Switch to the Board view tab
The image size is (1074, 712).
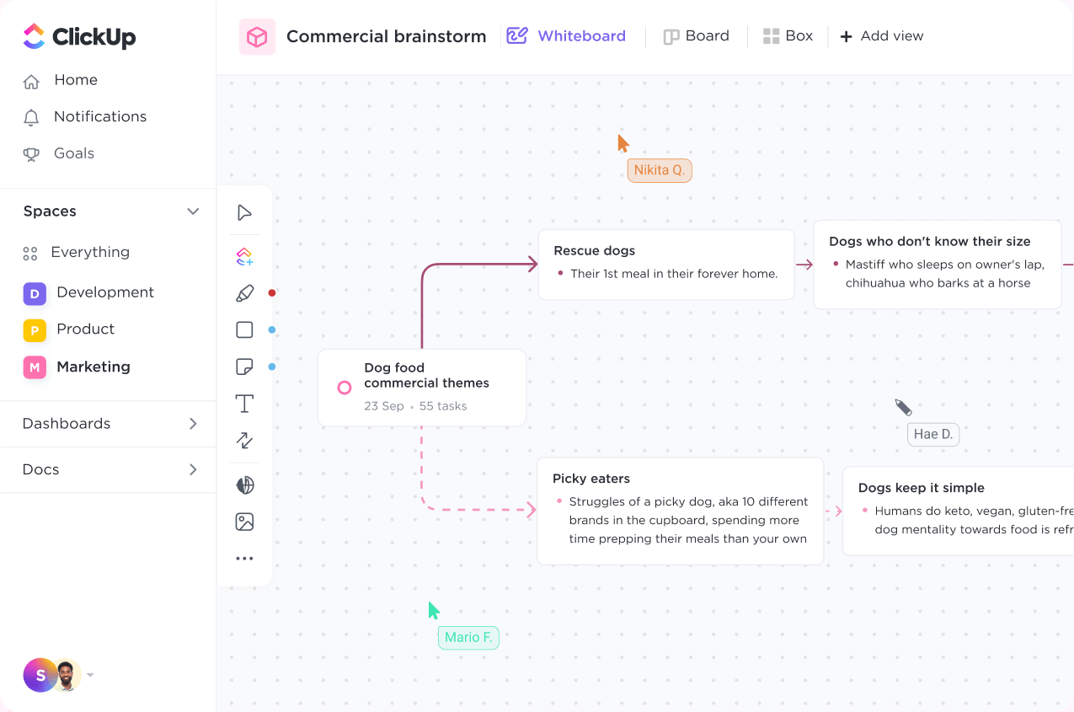pos(696,36)
